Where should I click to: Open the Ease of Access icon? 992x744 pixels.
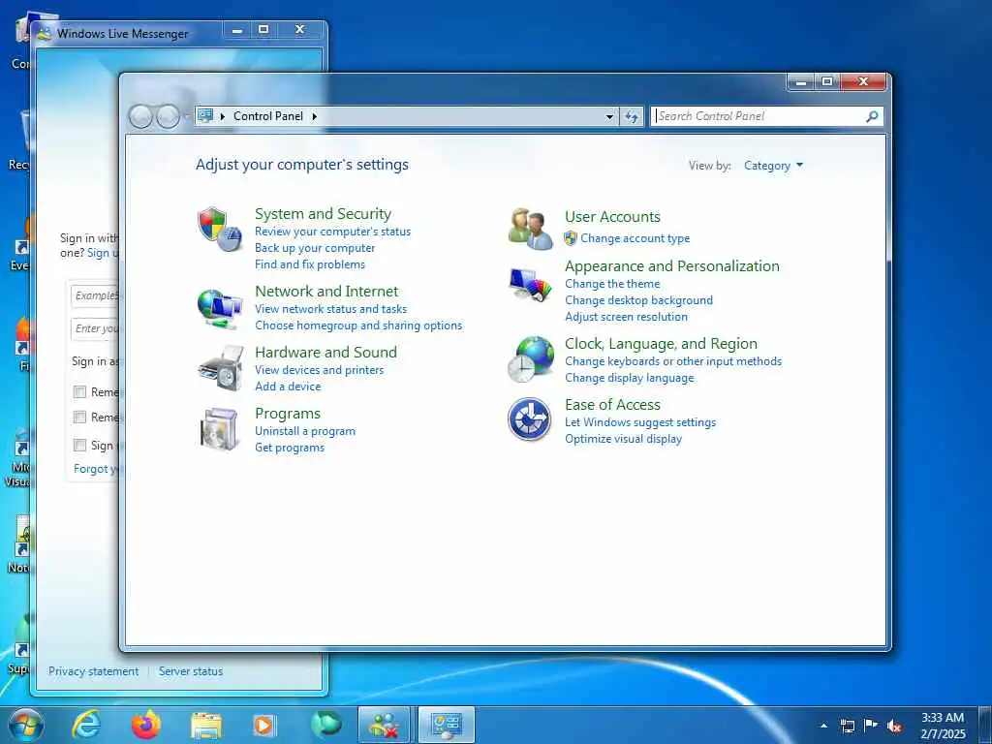tap(530, 419)
